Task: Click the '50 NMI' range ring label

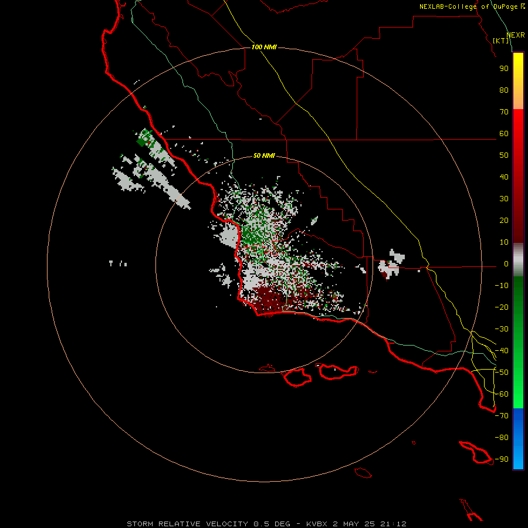Action: pyautogui.click(x=264, y=155)
